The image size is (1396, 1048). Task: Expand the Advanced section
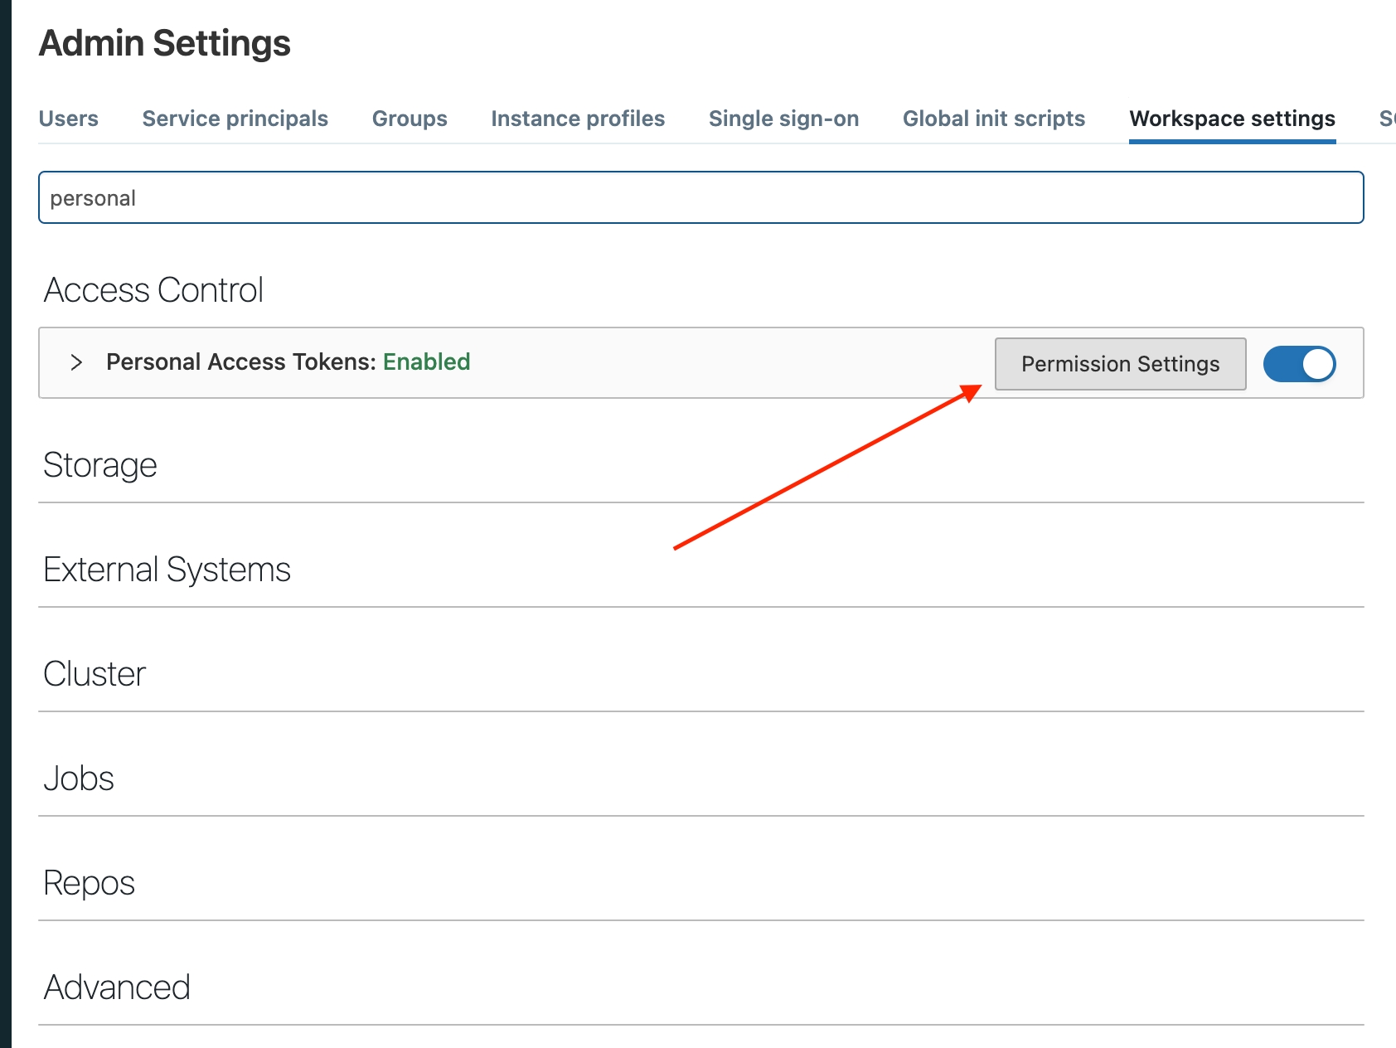(x=117, y=987)
